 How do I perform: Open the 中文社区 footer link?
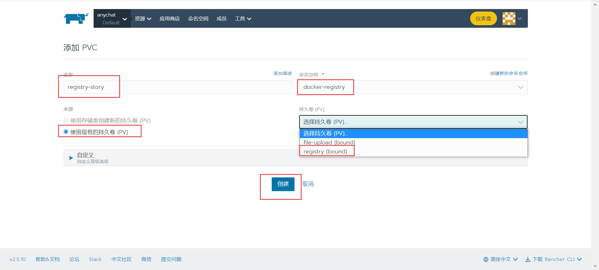[x=121, y=259]
